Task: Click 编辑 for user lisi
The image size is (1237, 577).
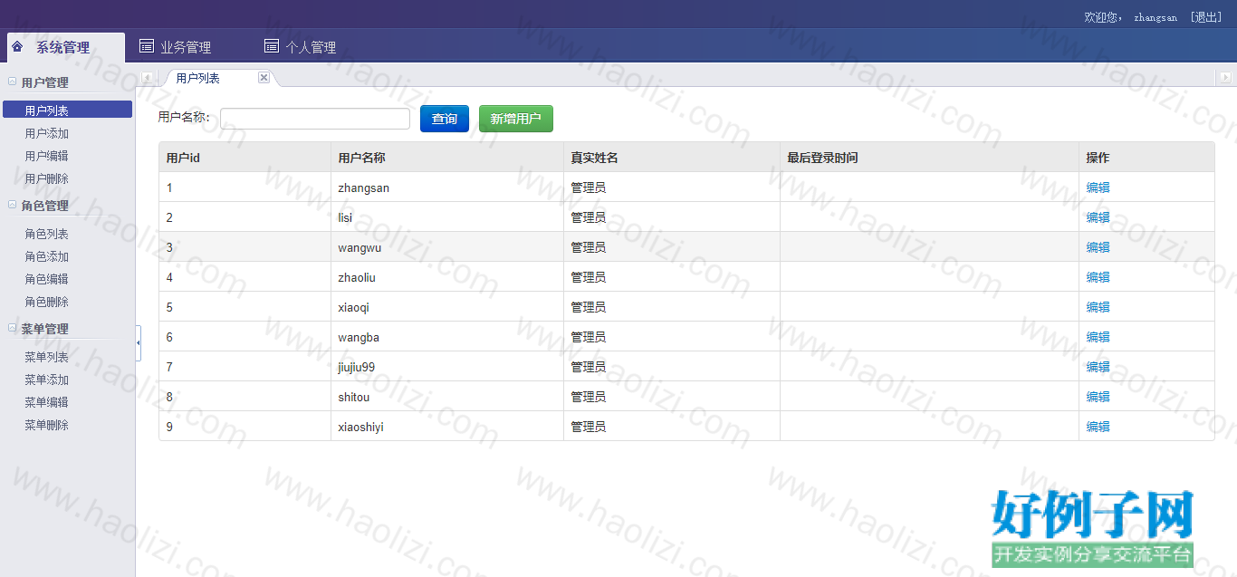Action: 1098,217
